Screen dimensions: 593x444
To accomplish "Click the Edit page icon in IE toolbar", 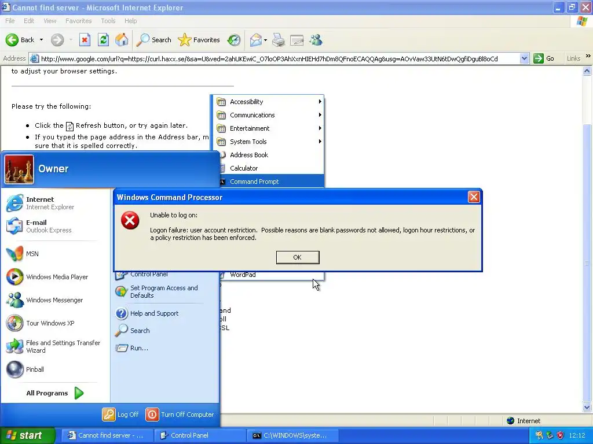I will click(297, 40).
